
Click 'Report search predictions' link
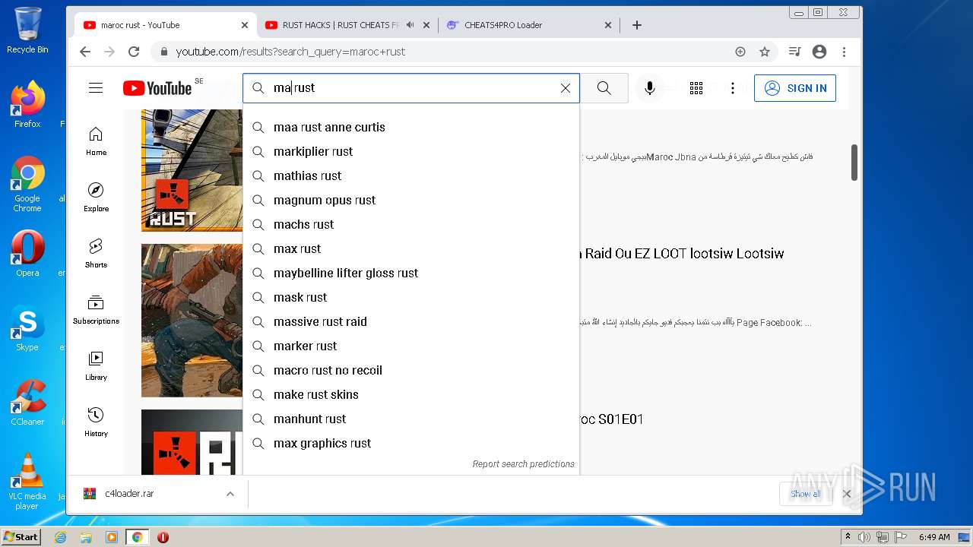click(x=523, y=464)
